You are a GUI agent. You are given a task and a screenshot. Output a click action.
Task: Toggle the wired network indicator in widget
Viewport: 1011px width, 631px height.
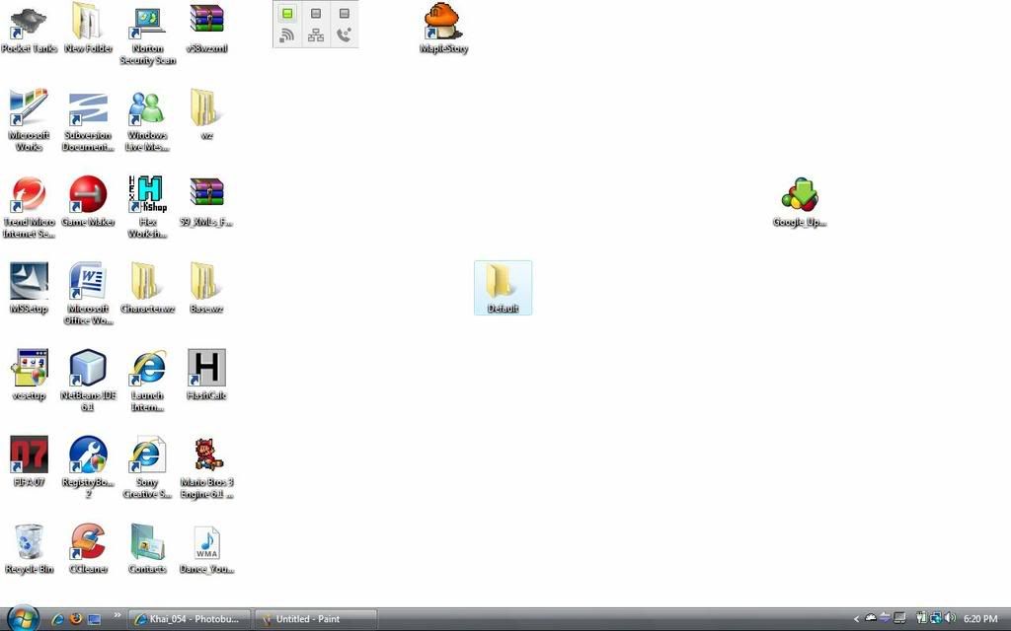[315, 14]
